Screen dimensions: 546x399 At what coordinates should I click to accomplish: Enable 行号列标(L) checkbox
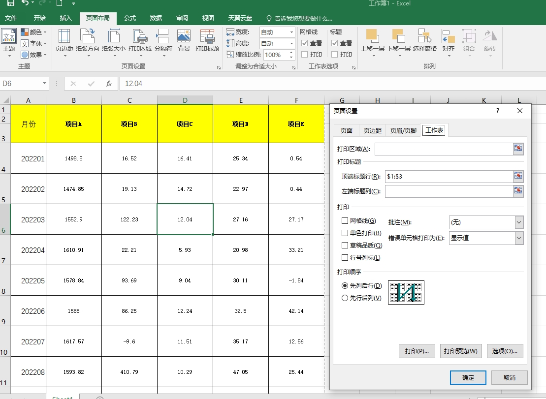pos(345,257)
